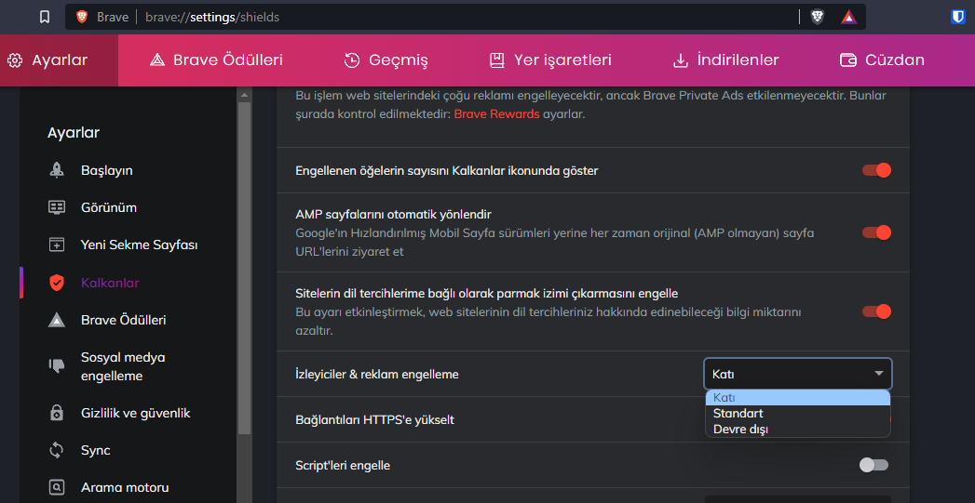Toggle showing blocked item count on Shields icon
Viewport: 975px width, 503px height.
[876, 170]
